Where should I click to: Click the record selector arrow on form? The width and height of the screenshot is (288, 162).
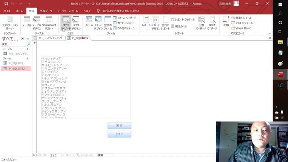35,43
